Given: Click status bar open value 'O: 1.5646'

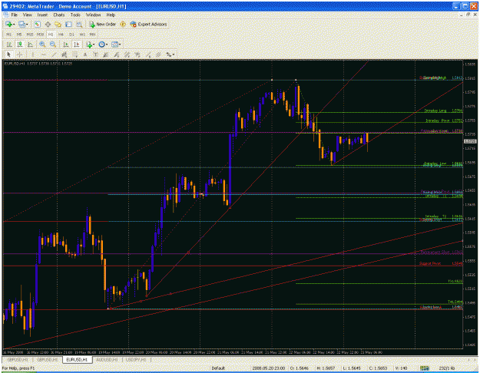Looking at the screenshot, I should click(x=300, y=368).
